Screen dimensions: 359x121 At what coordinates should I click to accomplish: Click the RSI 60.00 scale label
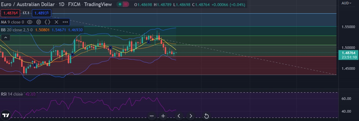pos(347,99)
